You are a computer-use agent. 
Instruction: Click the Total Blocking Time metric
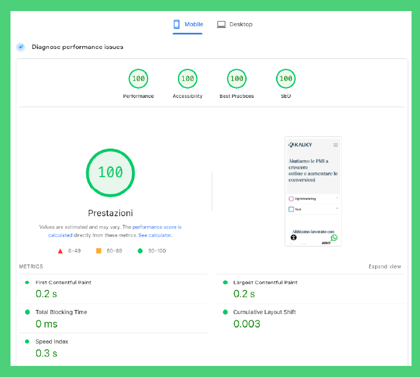[x=61, y=312]
